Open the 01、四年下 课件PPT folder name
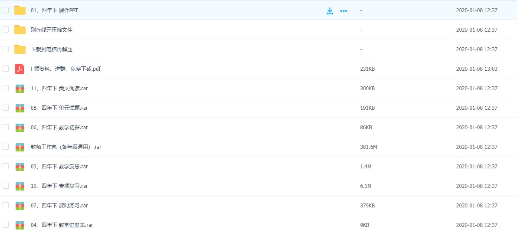 pos(54,10)
